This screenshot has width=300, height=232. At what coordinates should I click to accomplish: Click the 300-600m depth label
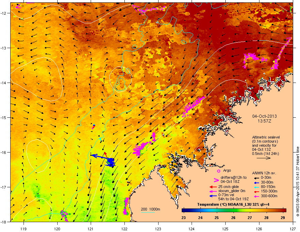point(269,196)
